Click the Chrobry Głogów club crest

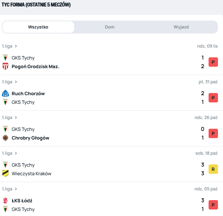[5, 138]
